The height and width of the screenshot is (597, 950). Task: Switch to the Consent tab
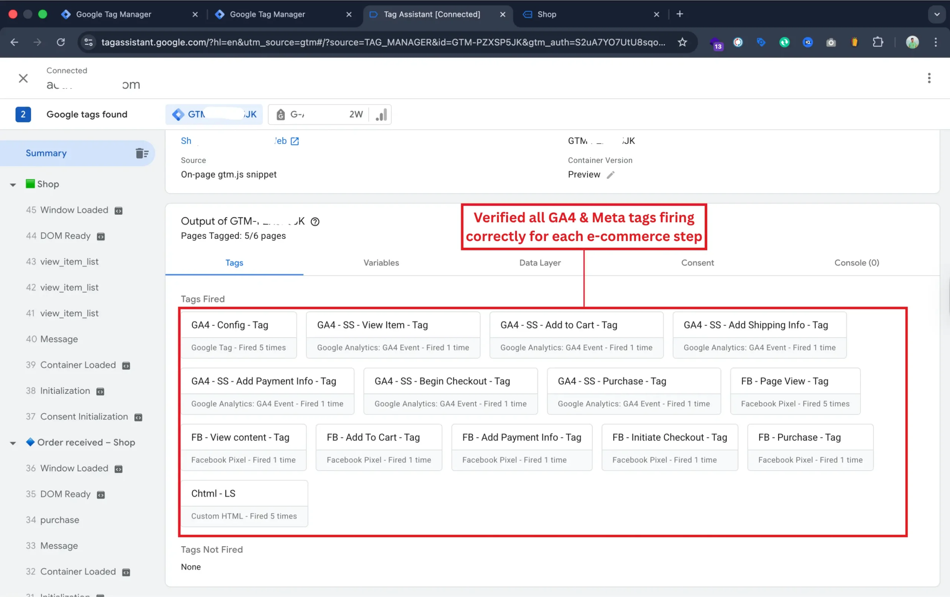(697, 263)
